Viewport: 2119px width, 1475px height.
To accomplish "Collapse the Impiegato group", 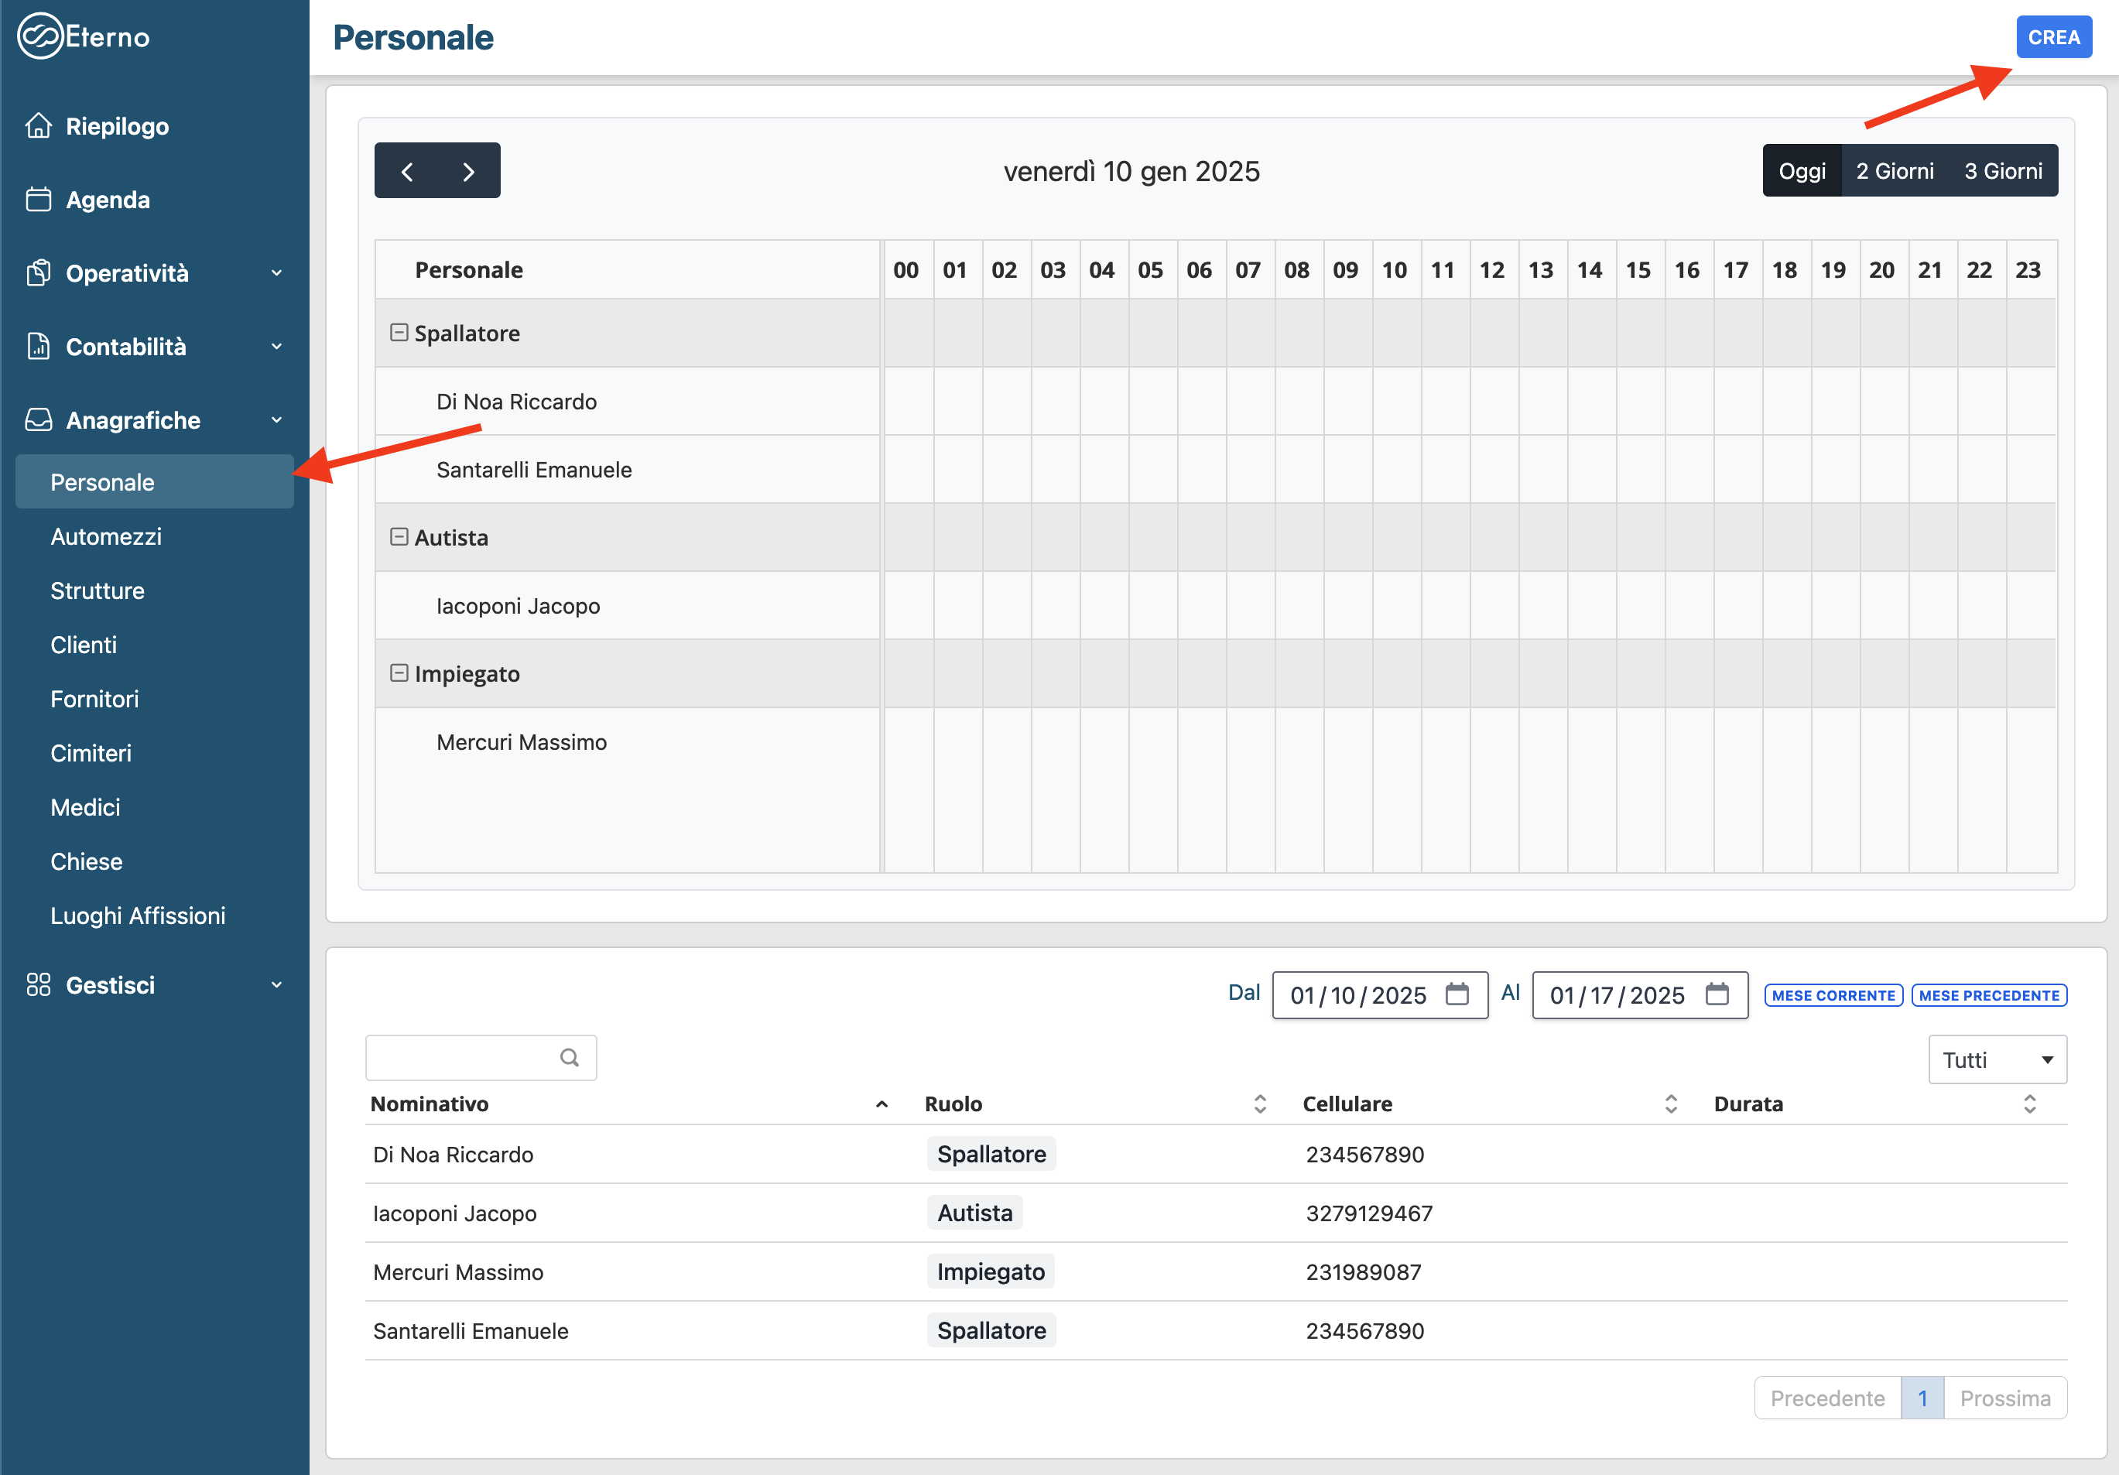I will pyautogui.click(x=399, y=673).
